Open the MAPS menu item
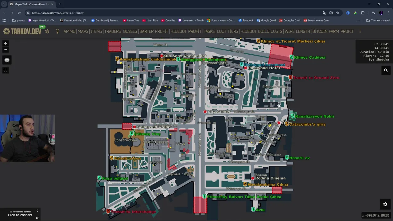The image size is (393, 221). pos(83,31)
